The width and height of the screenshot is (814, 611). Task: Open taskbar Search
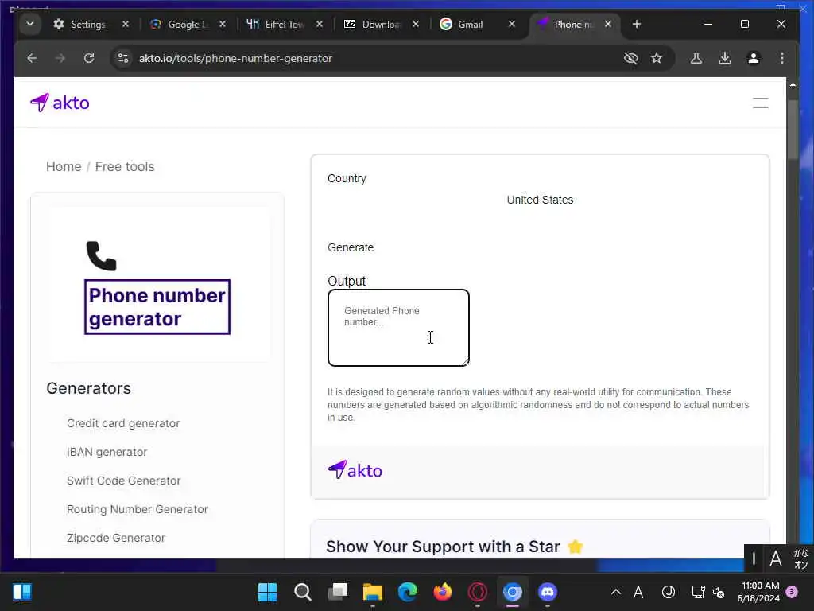302,592
